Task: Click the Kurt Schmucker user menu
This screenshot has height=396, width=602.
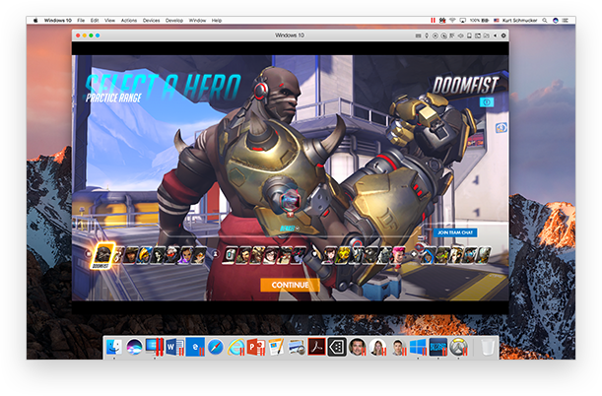Action: [x=519, y=21]
